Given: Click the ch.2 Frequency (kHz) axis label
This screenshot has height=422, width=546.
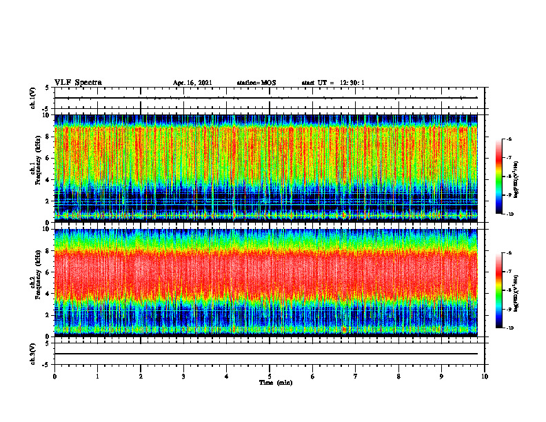Looking at the screenshot, I should click(35, 274).
